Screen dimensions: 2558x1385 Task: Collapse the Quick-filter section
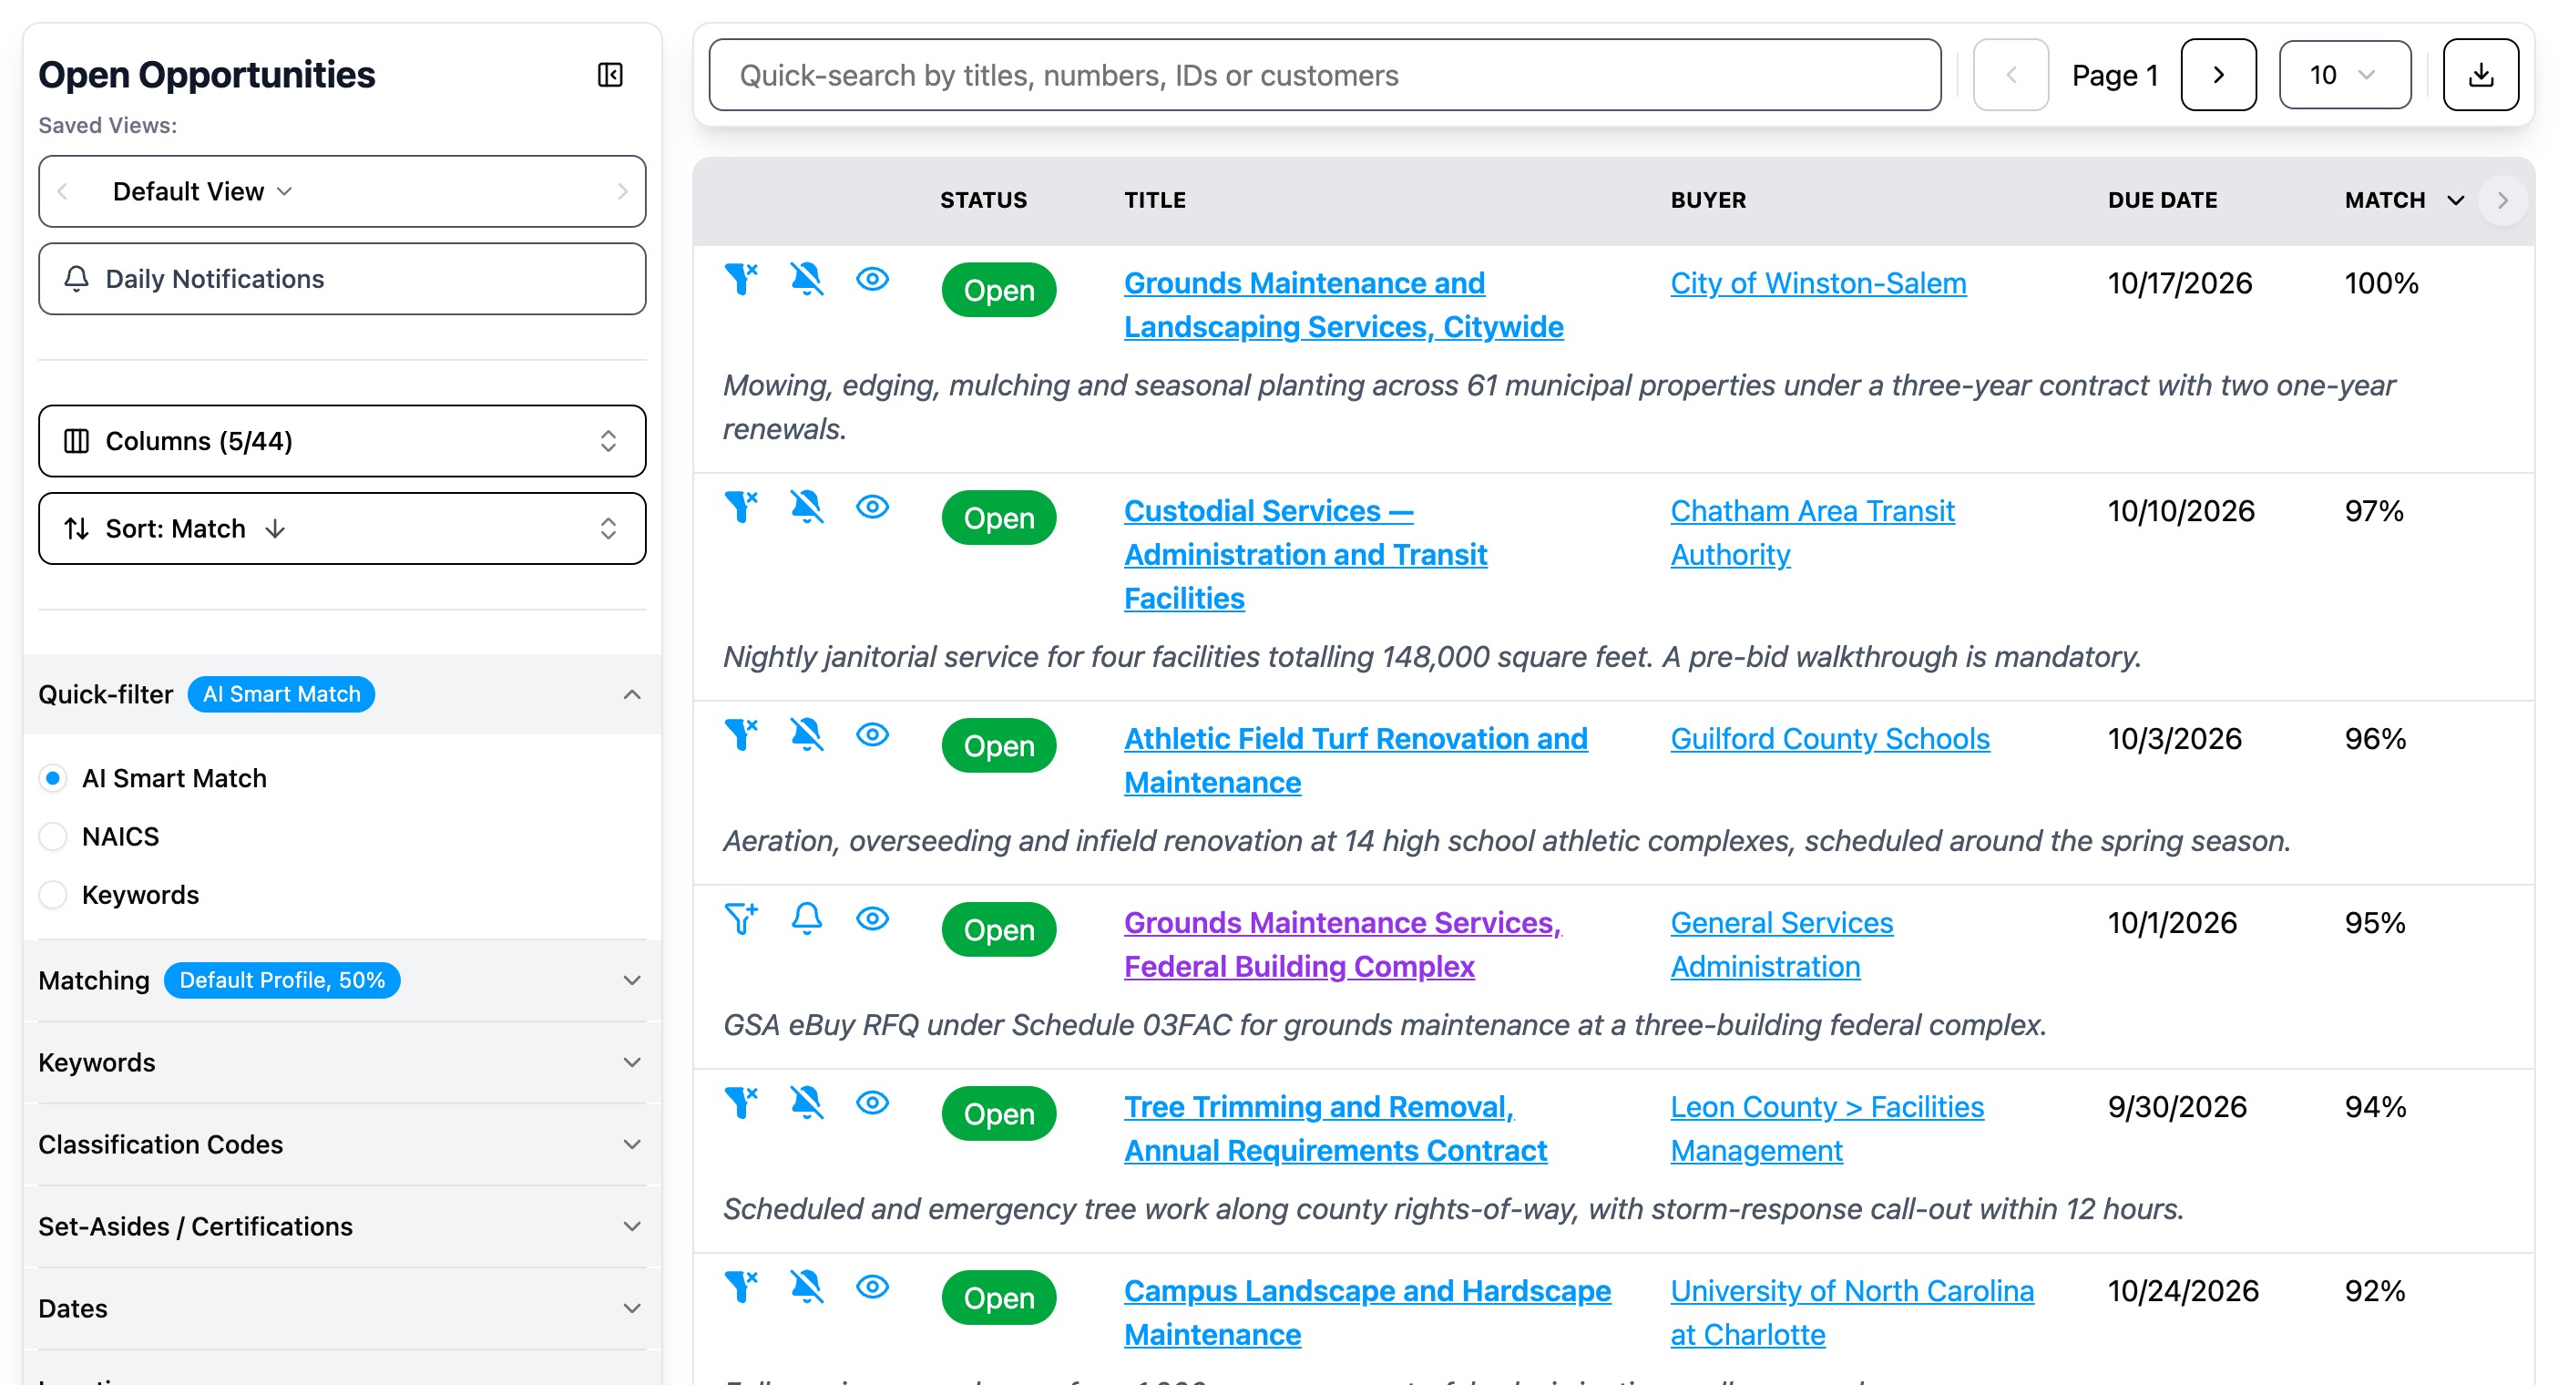pos(631,694)
